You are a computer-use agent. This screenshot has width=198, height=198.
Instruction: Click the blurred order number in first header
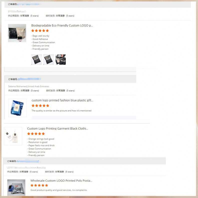click(28, 4)
